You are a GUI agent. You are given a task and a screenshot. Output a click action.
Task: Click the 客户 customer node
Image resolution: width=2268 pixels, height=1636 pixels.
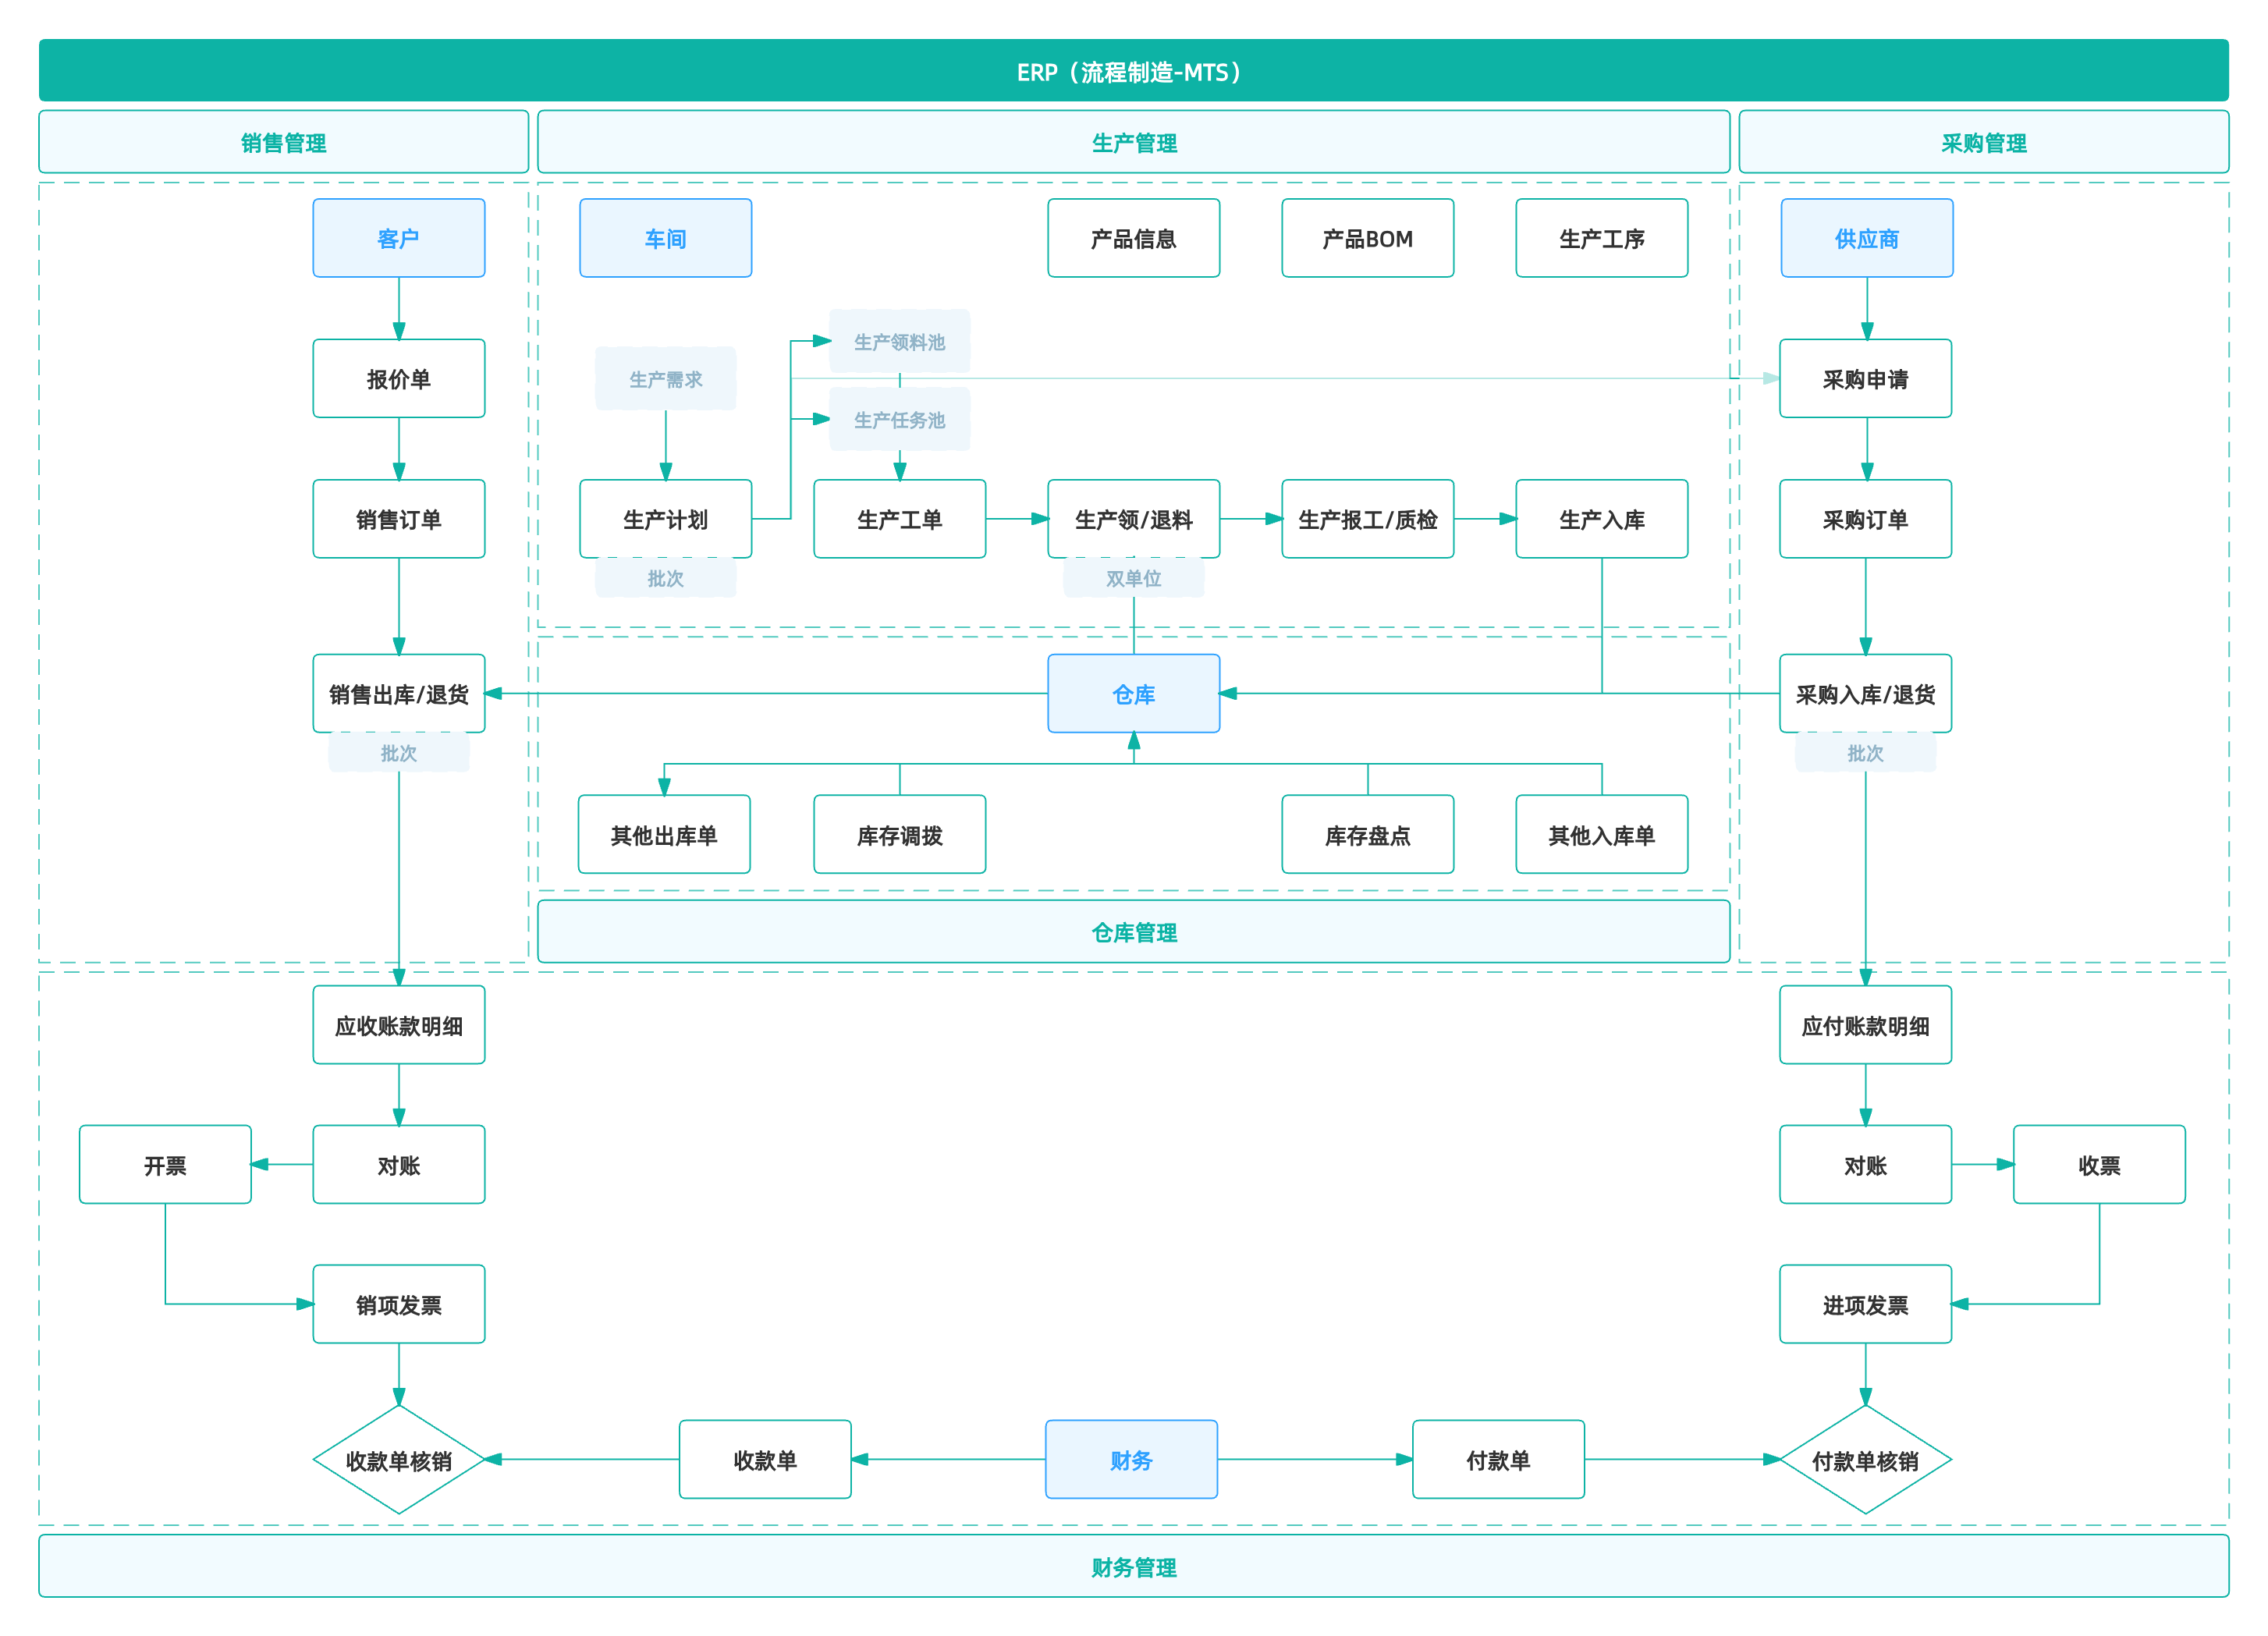click(398, 238)
